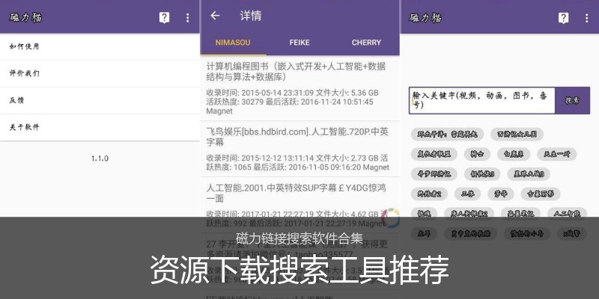The width and height of the screenshot is (599, 299).
Task: Click the 搜索 button
Action: pos(572,100)
